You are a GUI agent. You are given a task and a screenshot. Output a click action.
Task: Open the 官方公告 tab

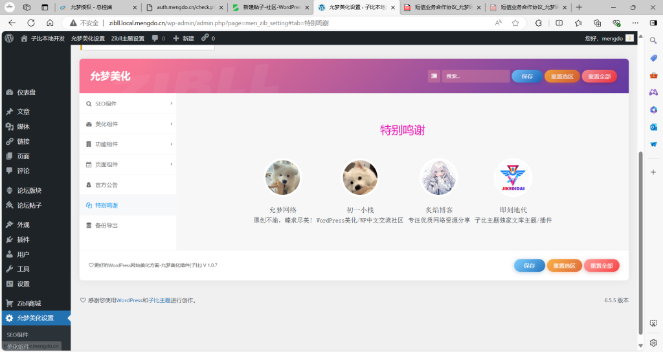pos(106,185)
